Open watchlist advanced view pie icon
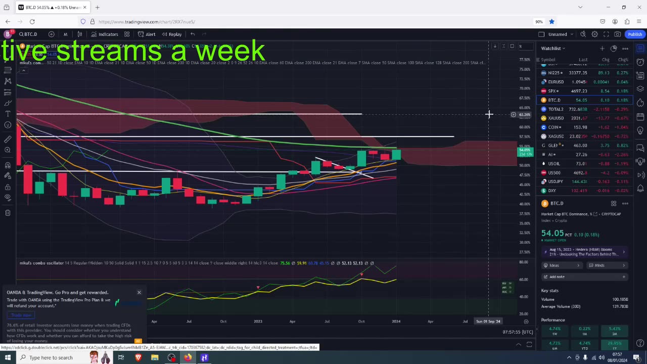647x364 pixels. point(614,48)
